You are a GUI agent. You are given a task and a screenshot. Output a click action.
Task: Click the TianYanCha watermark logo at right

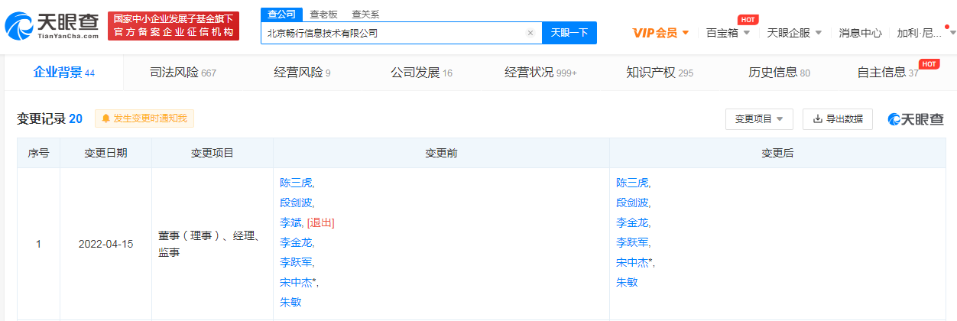(x=916, y=119)
